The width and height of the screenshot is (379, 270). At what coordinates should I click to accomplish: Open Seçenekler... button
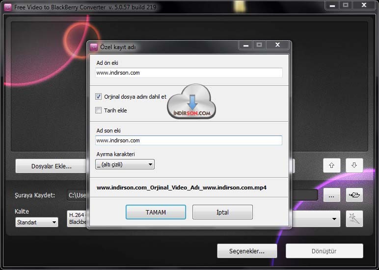pyautogui.click(x=247, y=251)
